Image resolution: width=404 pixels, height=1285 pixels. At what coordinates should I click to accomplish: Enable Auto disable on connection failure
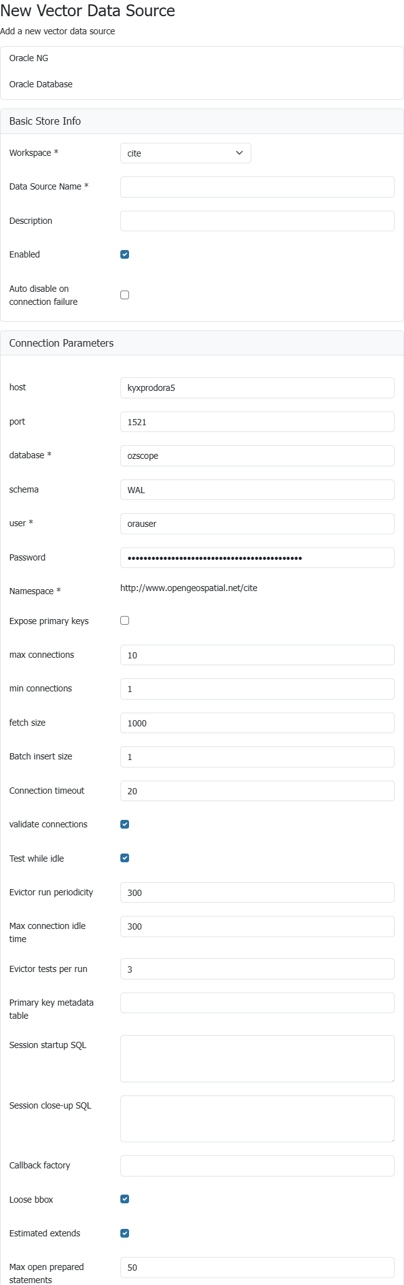[x=125, y=295]
